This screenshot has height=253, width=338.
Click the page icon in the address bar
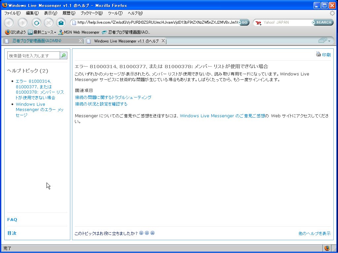[74, 23]
